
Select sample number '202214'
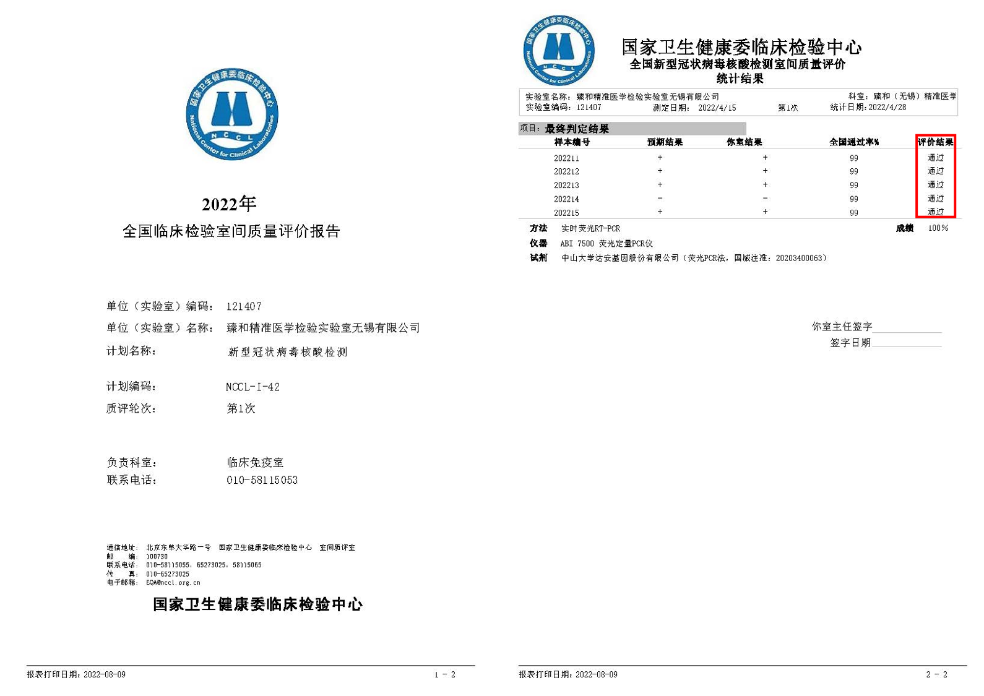[566, 199]
